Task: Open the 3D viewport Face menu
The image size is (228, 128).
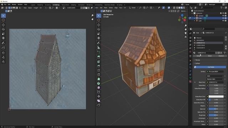Action: [121, 8]
